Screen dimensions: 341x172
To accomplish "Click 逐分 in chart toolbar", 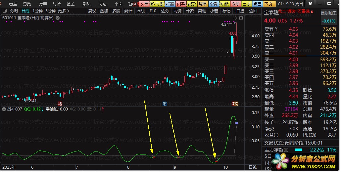I will click(165, 11).
